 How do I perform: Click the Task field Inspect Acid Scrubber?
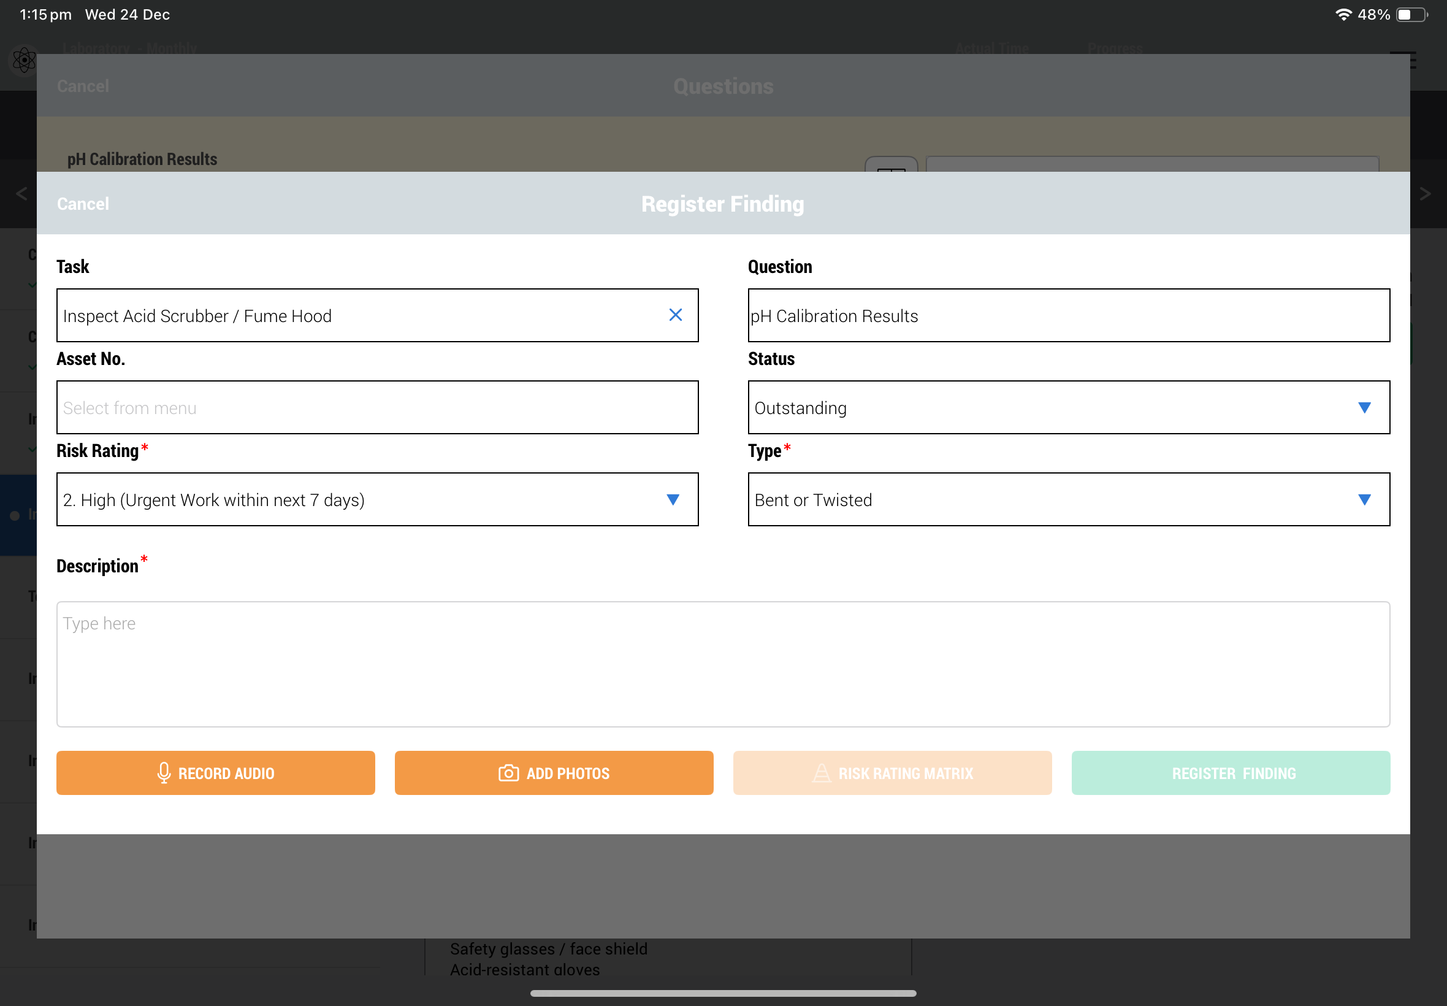point(353,316)
